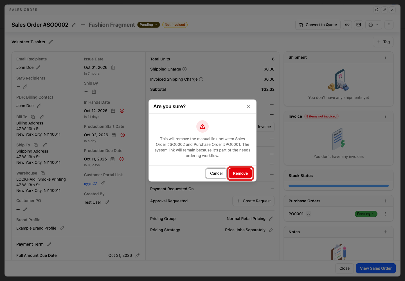This screenshot has height=281, width=405.
Task: Open the Pending status dropdown in header
Action: [148, 25]
